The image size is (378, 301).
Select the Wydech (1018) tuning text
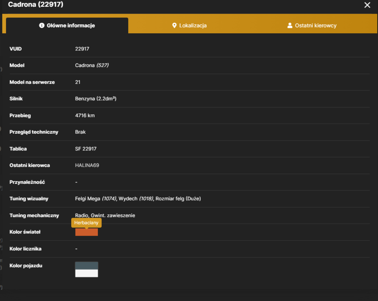[x=136, y=199]
